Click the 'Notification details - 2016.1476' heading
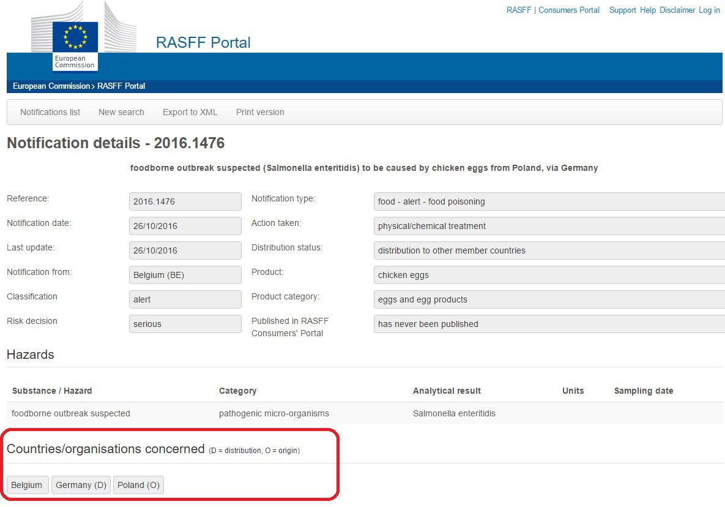This screenshot has height=507, width=725. (x=116, y=143)
